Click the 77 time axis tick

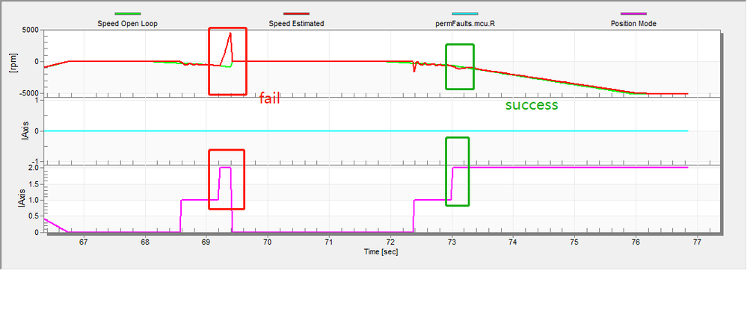[x=697, y=242]
